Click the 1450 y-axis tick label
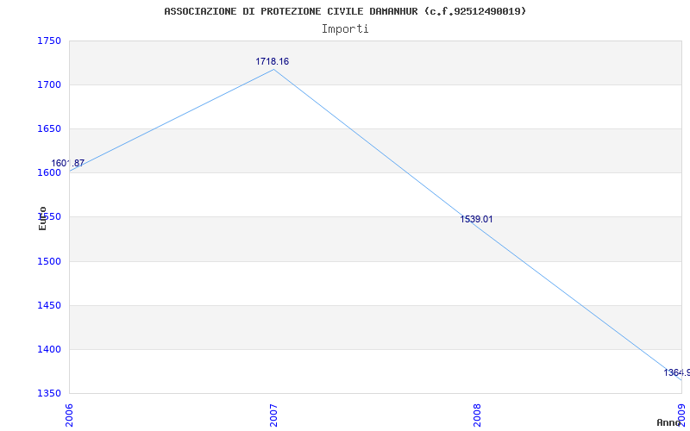The height and width of the screenshot is (431, 690). pyautogui.click(x=48, y=305)
